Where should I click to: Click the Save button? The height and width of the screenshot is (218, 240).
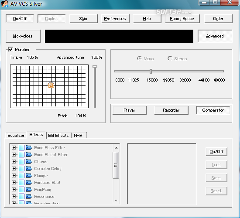(x=216, y=178)
